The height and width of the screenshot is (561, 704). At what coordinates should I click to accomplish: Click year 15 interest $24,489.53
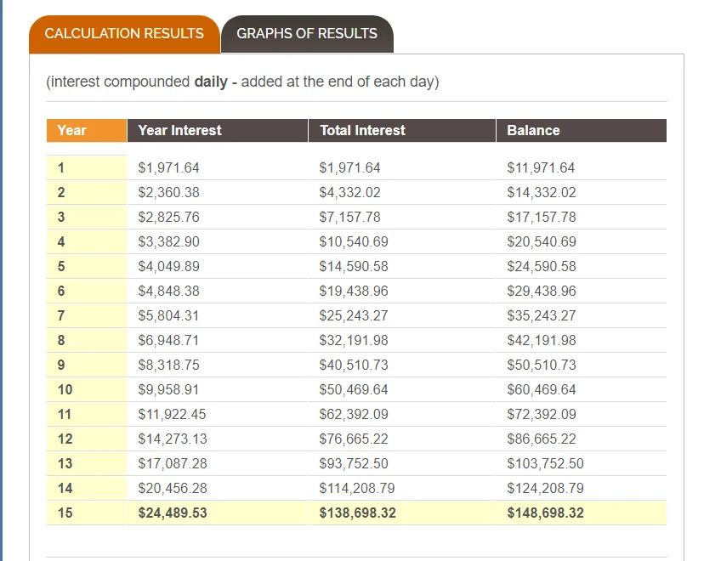pyautogui.click(x=173, y=513)
